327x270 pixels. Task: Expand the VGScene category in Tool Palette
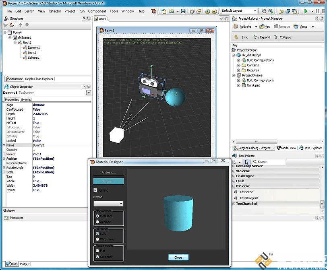[x=234, y=171]
